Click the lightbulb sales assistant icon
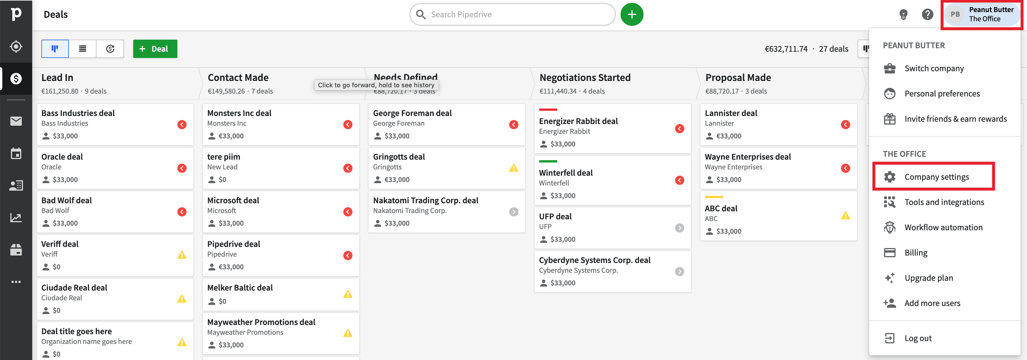The width and height of the screenshot is (1027, 360). coord(903,15)
